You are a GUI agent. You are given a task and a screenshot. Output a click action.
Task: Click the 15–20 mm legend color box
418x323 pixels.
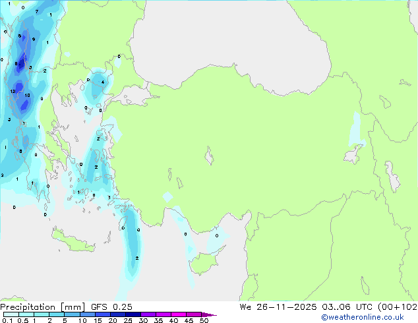coord(102,314)
